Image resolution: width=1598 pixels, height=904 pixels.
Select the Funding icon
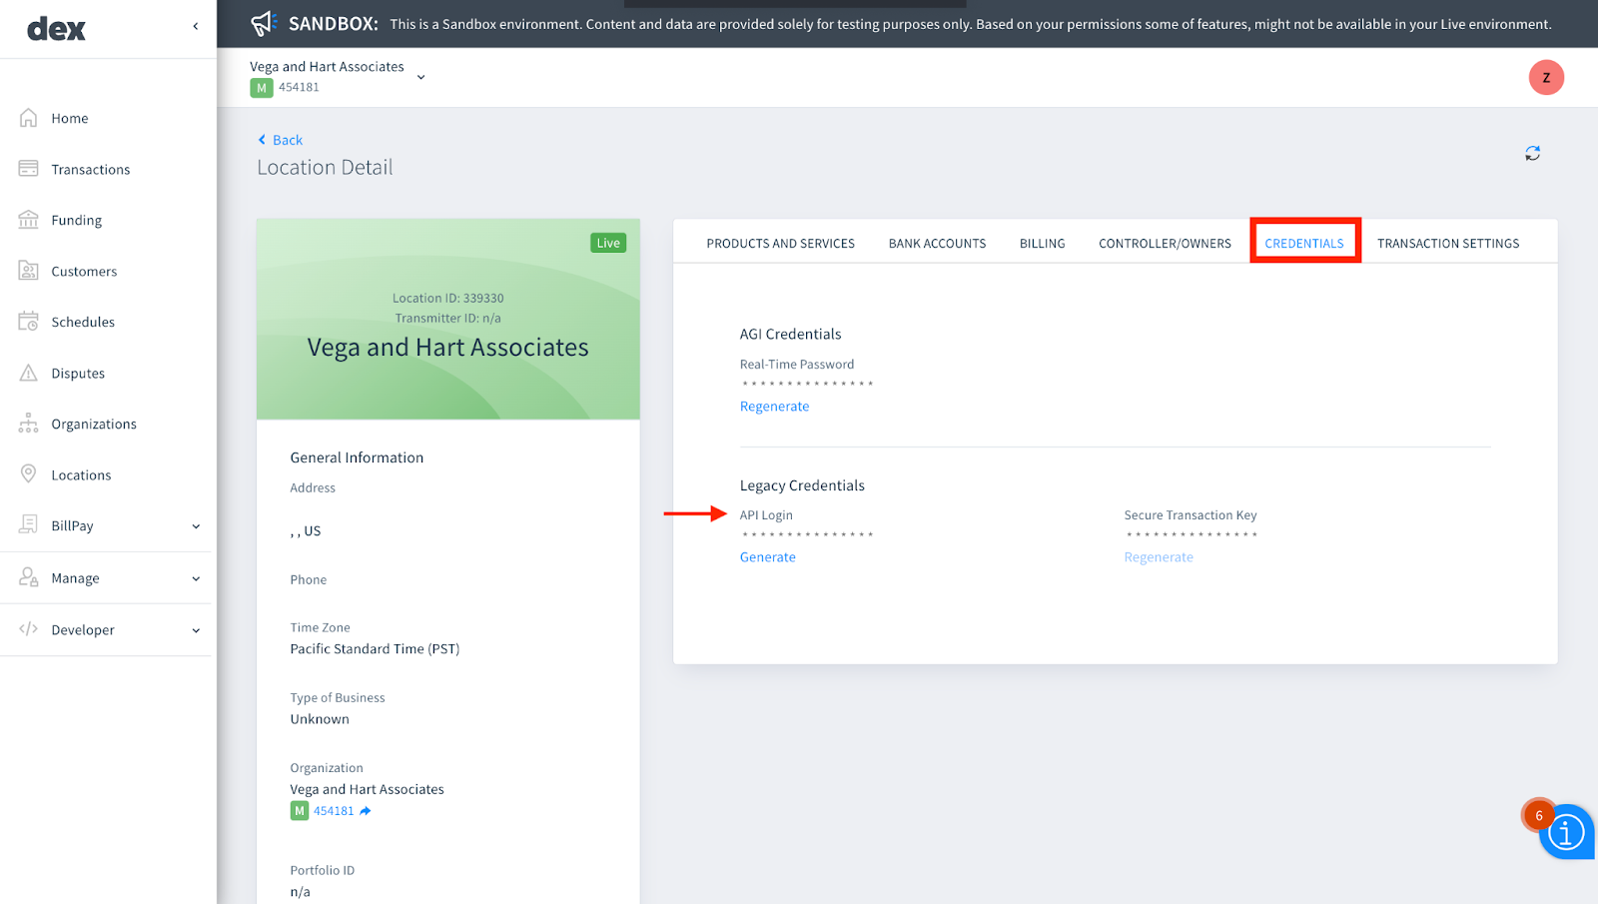point(29,220)
